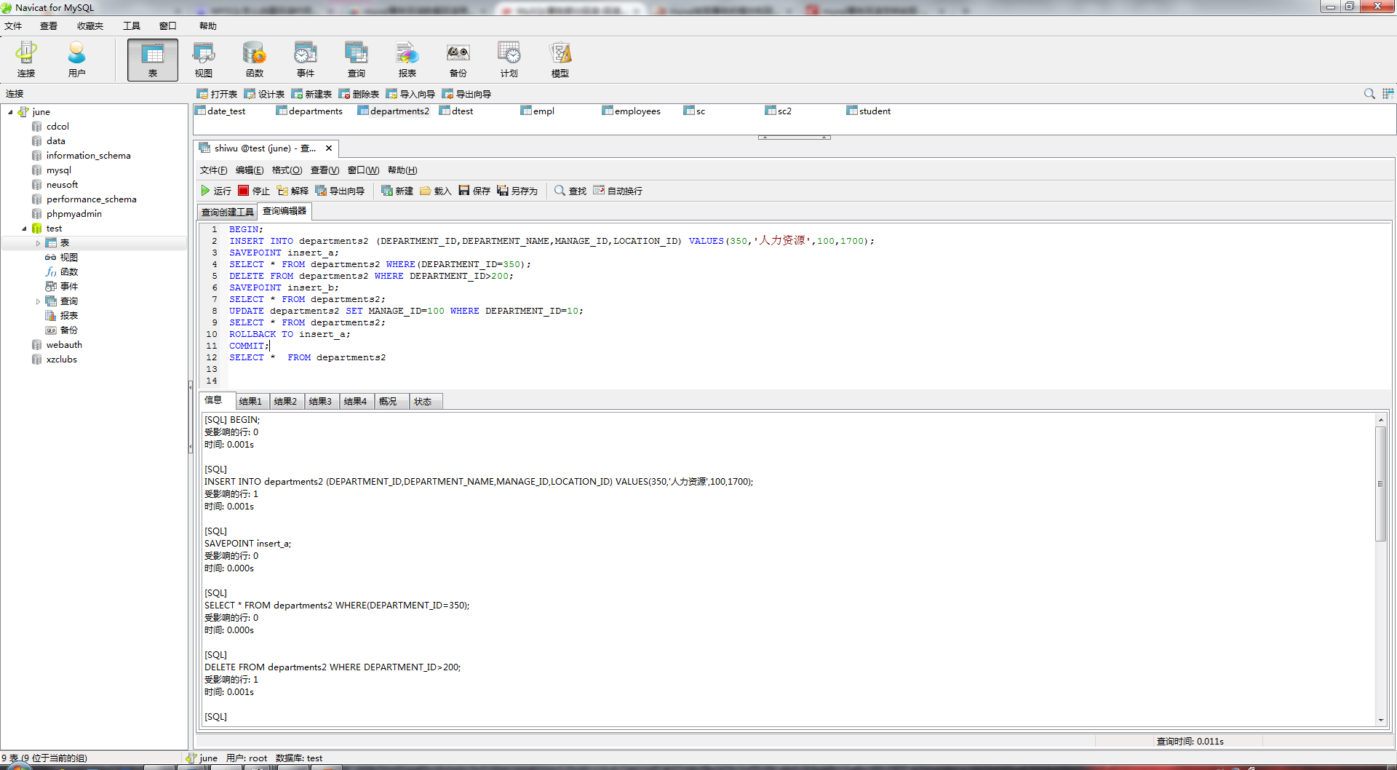This screenshot has width=1397, height=770.
Task: Click 打开表 open table button
Action: (217, 94)
